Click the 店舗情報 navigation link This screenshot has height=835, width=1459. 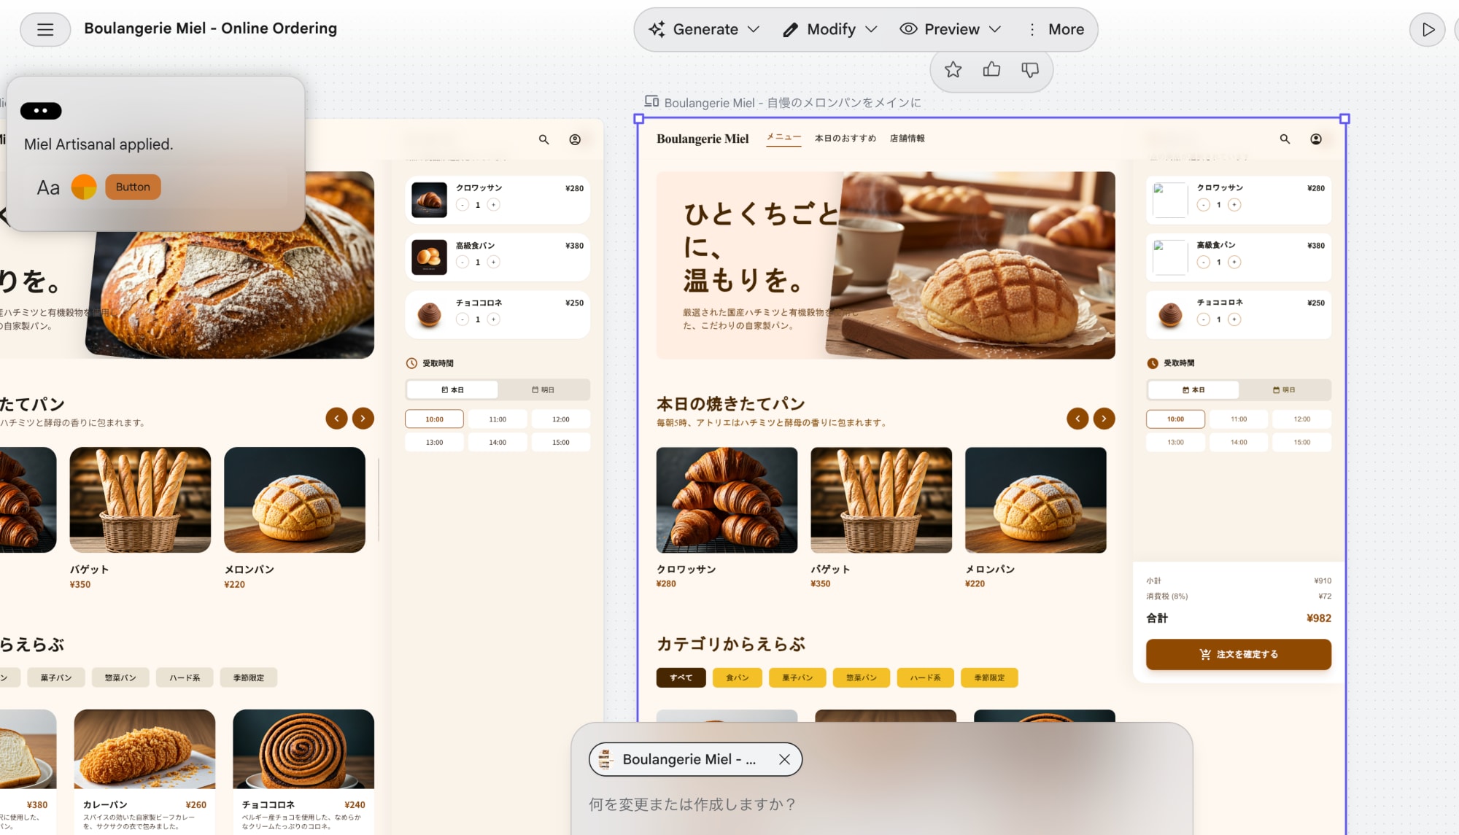(x=907, y=138)
